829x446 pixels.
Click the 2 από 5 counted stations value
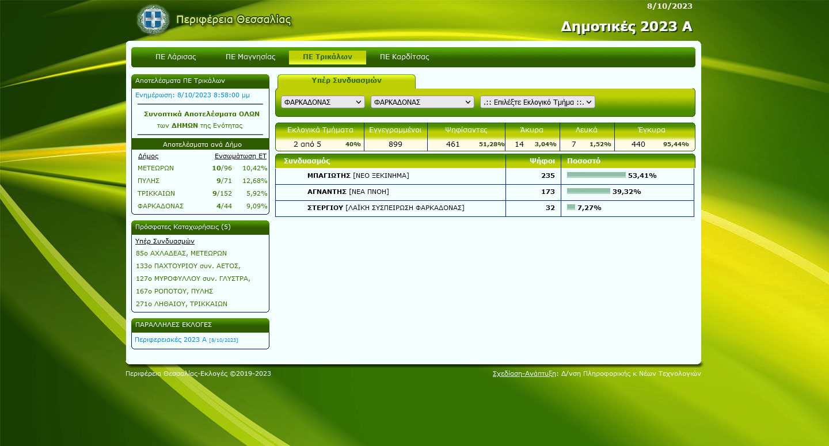307,144
